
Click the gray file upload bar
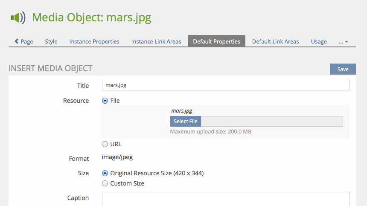pyautogui.click(x=271, y=122)
